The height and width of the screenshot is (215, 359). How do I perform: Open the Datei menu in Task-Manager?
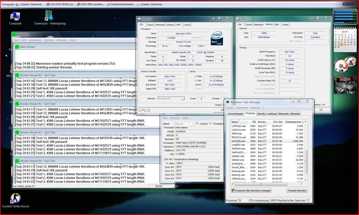coord(230,108)
